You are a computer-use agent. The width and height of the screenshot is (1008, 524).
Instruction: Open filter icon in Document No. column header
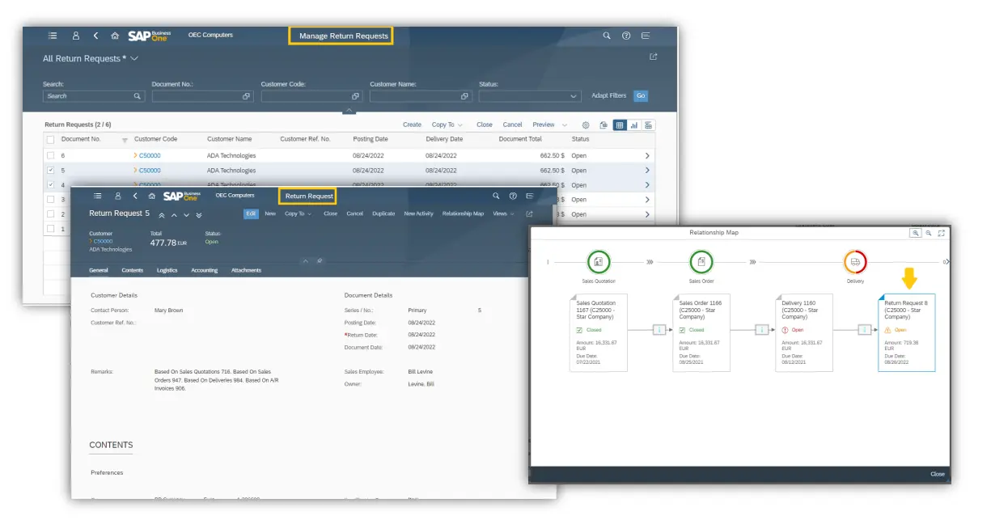tap(125, 140)
